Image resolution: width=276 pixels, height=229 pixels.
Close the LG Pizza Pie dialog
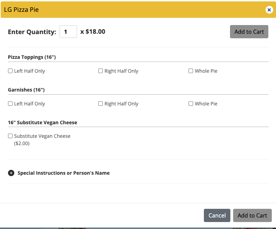tap(269, 10)
